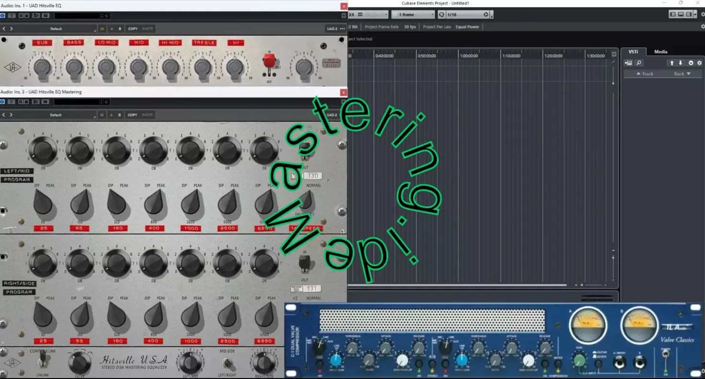Click PASTE in Ins. 1 UAD toolbar
The height and width of the screenshot is (379, 705).
point(148,29)
